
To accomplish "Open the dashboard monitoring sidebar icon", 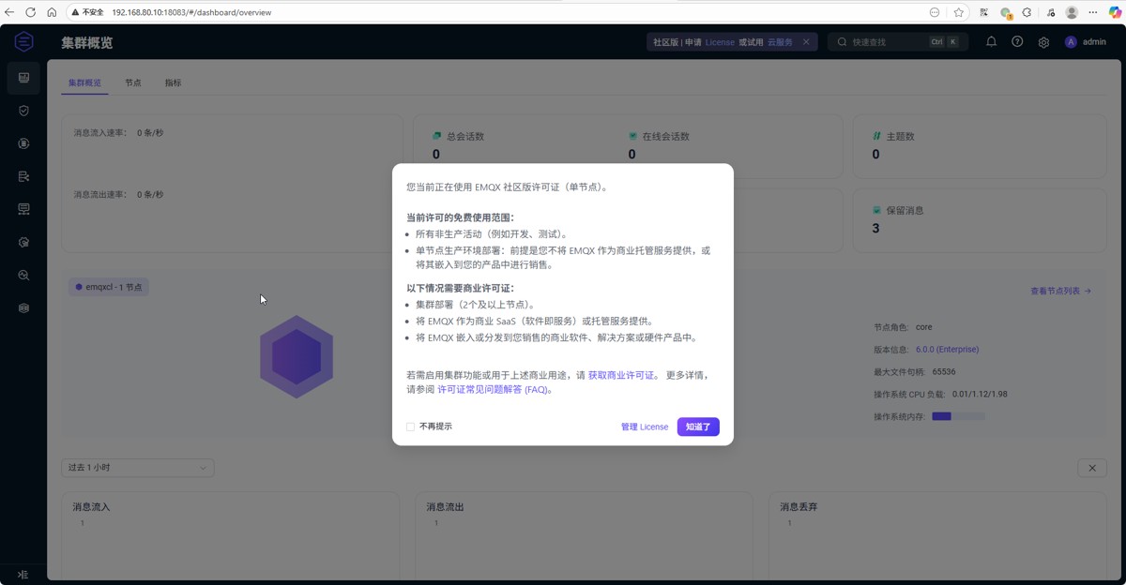I will click(x=24, y=78).
